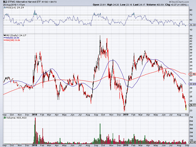
Task: Click the 28.94 MA(50) price tag on axis
Action: point(192,84)
